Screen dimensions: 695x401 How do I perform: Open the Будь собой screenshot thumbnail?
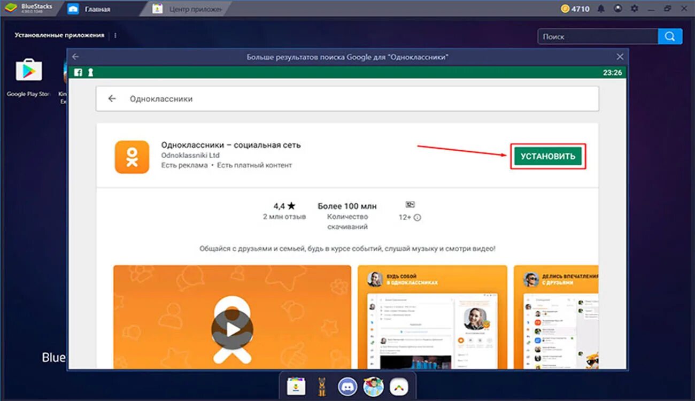(x=432, y=317)
